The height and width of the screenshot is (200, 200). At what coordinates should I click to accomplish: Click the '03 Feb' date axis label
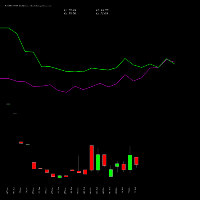(90, 190)
